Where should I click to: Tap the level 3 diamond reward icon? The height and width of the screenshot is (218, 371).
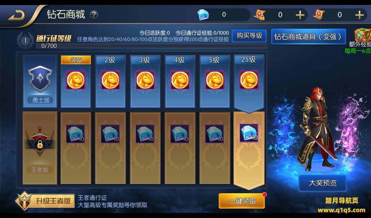(x=145, y=134)
